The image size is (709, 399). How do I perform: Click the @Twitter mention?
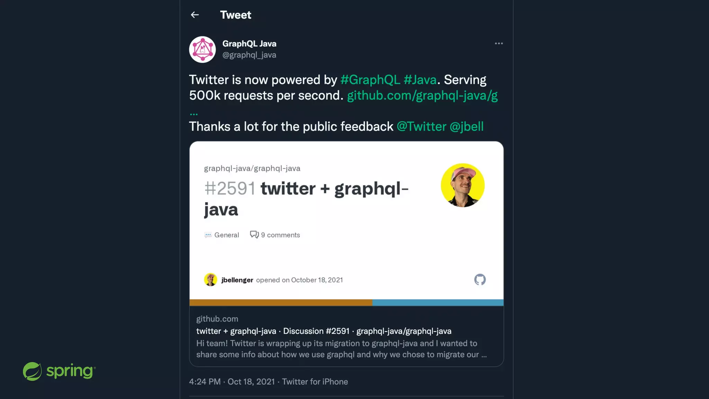click(421, 127)
